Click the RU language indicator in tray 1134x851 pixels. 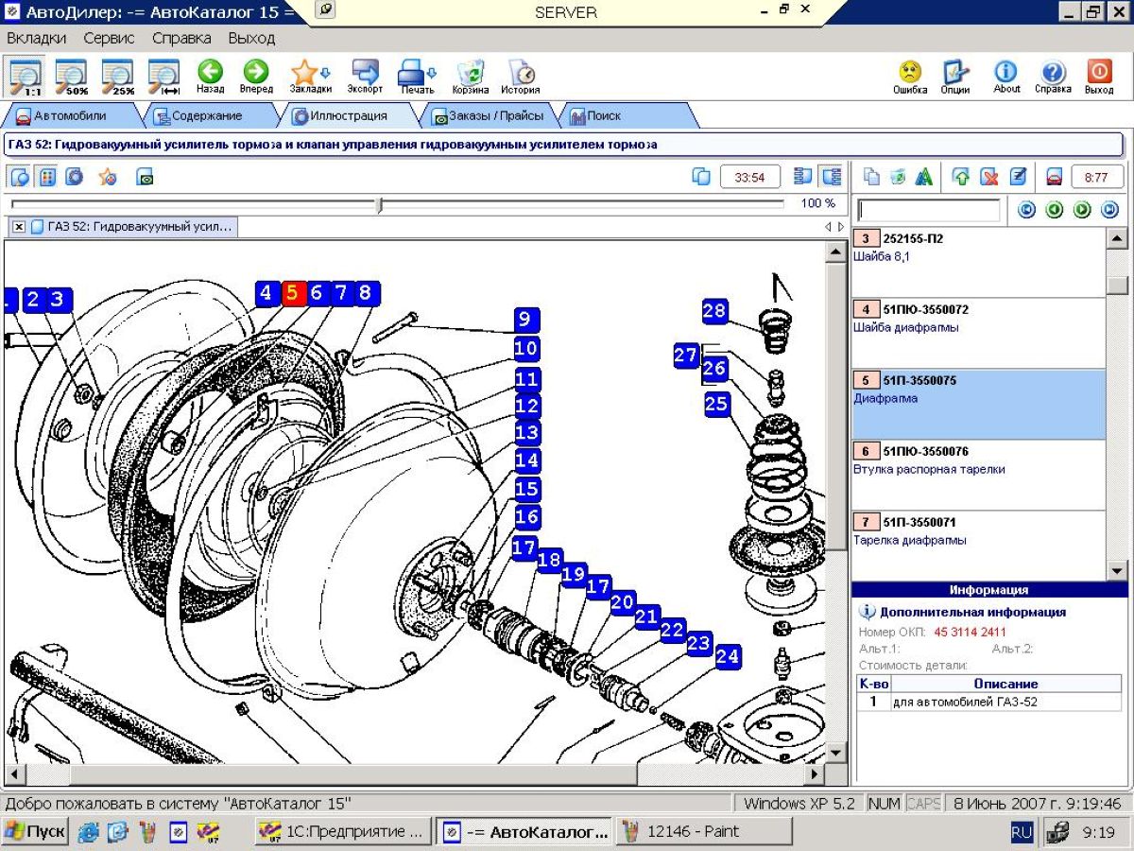[x=1022, y=832]
